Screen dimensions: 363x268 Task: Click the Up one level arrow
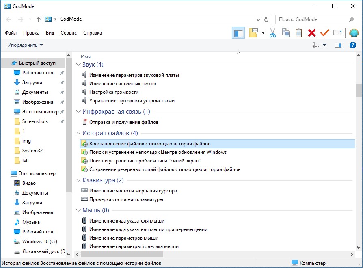(x=39, y=19)
